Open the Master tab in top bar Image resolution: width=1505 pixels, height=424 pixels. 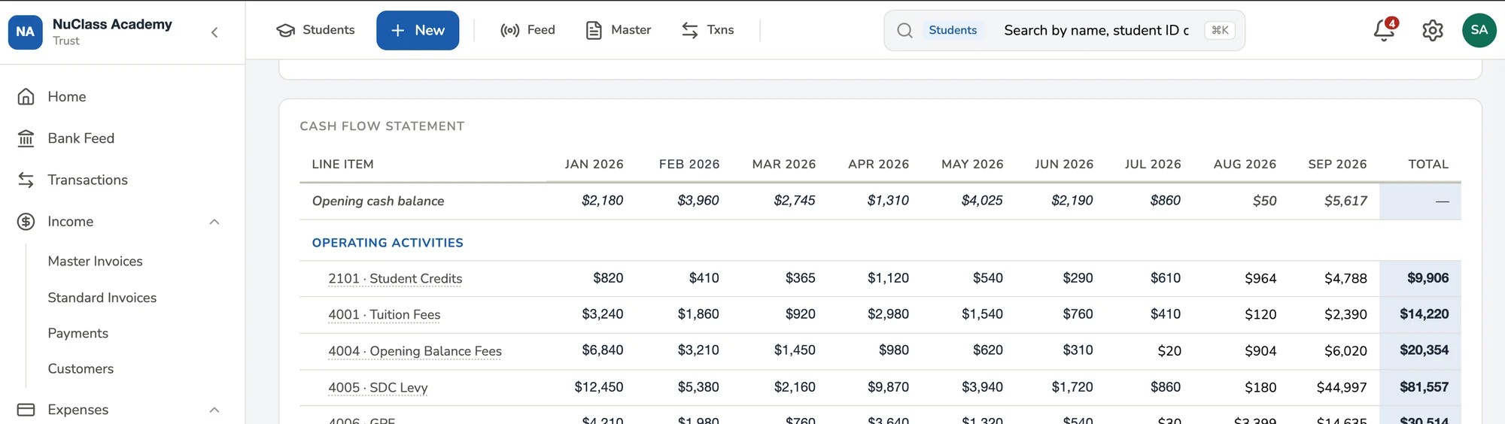tap(618, 30)
